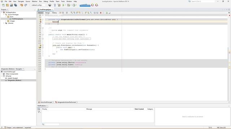Click the Notifications filter funnel icon
Image resolution: width=231 pixels, height=129 pixels.
point(39,112)
